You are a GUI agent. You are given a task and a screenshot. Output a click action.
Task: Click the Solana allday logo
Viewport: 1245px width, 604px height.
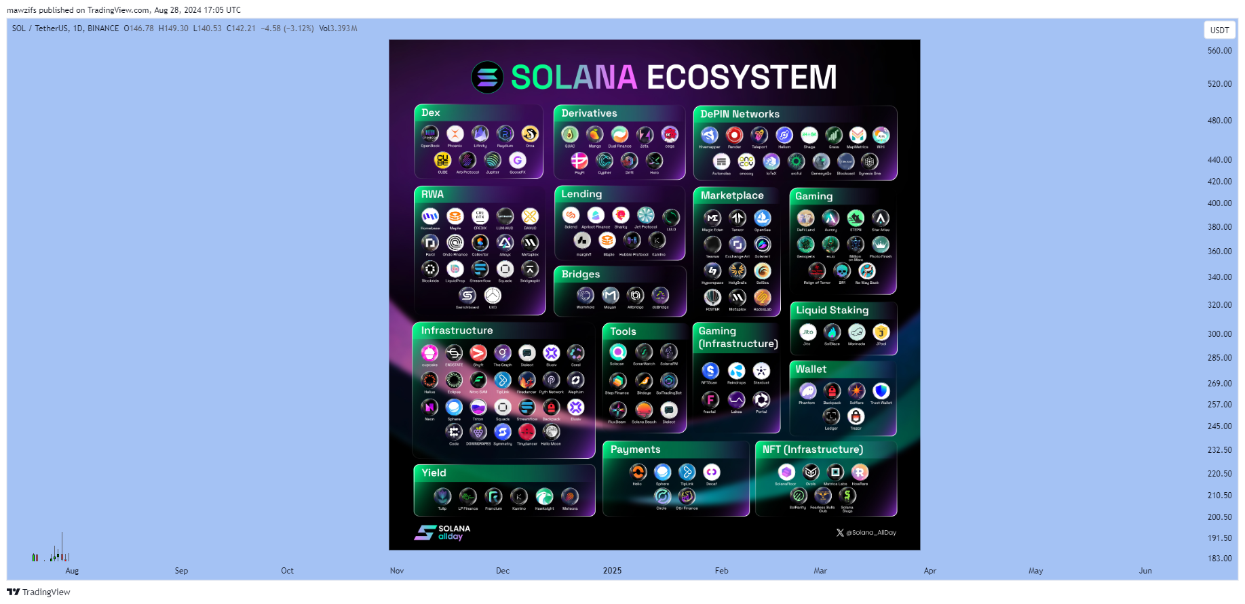442,532
